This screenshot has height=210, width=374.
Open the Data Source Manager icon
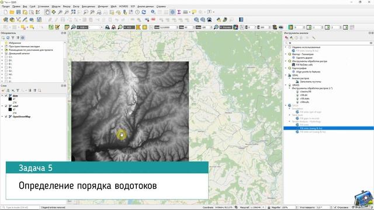tap(5, 20)
